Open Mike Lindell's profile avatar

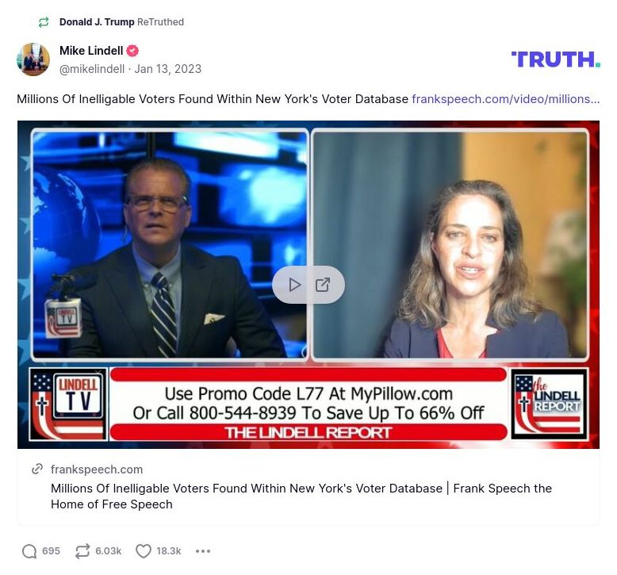click(33, 59)
